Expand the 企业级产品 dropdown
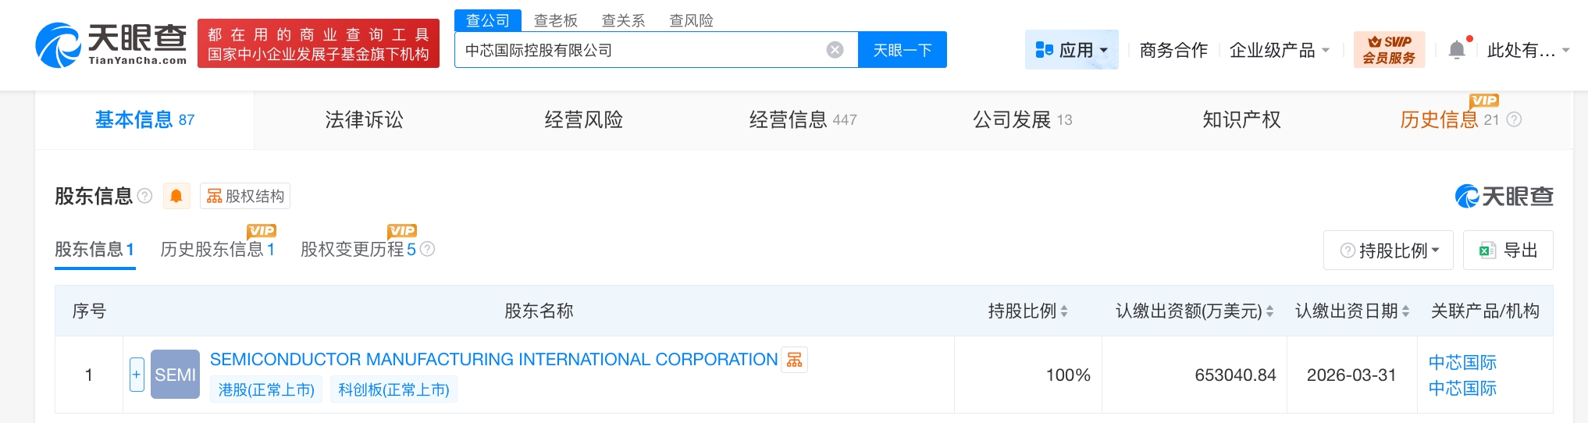 click(x=1279, y=50)
